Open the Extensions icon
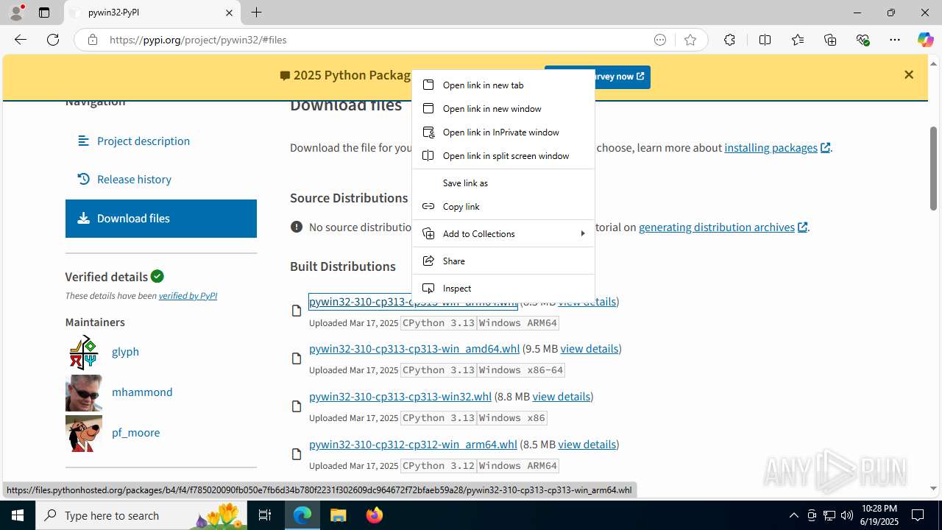942x530 pixels. pyautogui.click(x=729, y=40)
